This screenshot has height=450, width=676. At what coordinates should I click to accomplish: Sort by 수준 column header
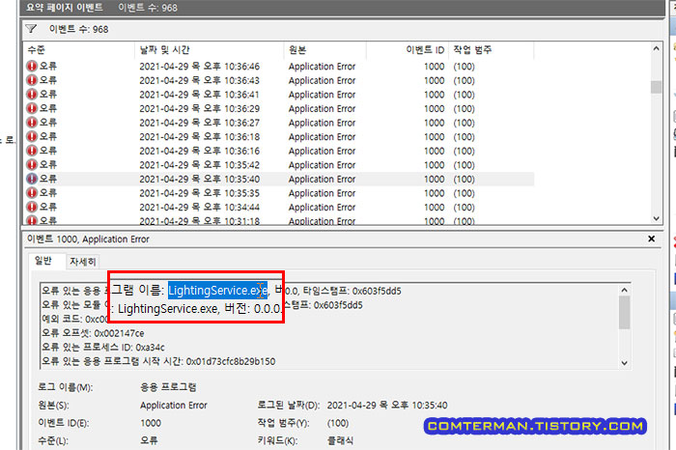pos(79,50)
